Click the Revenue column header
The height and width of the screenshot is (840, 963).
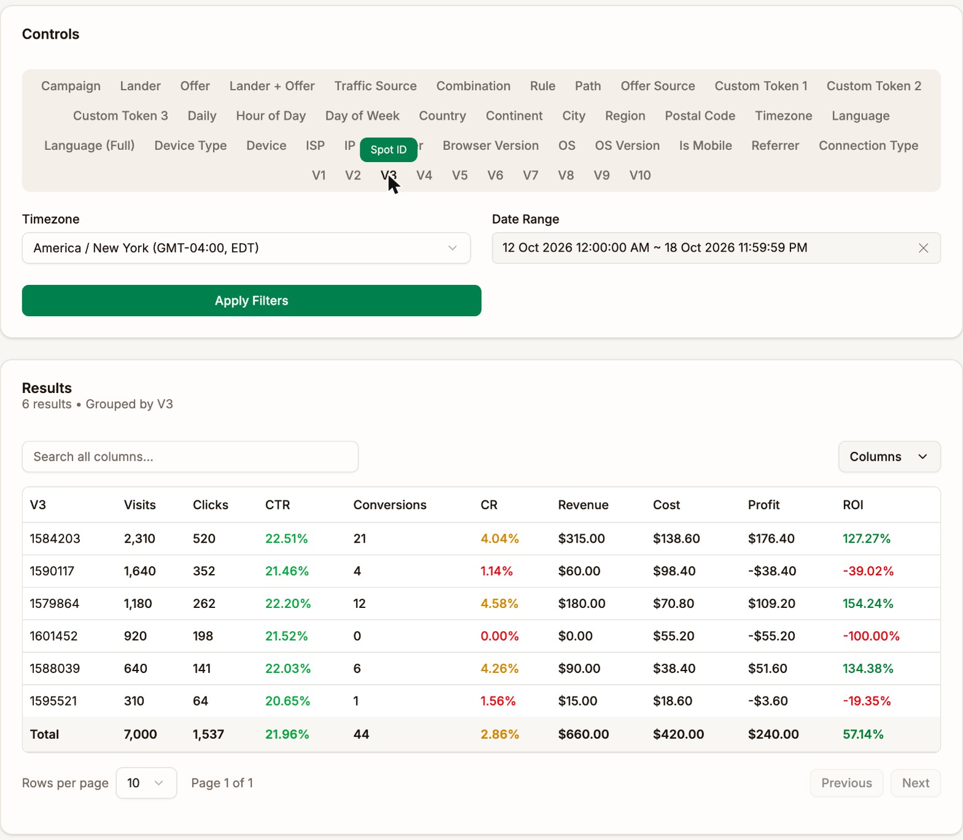point(583,505)
